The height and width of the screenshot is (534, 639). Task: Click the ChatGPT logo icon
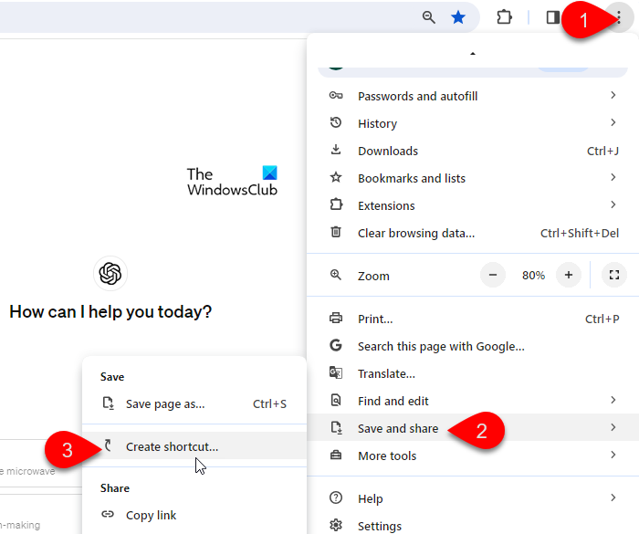[x=110, y=273]
